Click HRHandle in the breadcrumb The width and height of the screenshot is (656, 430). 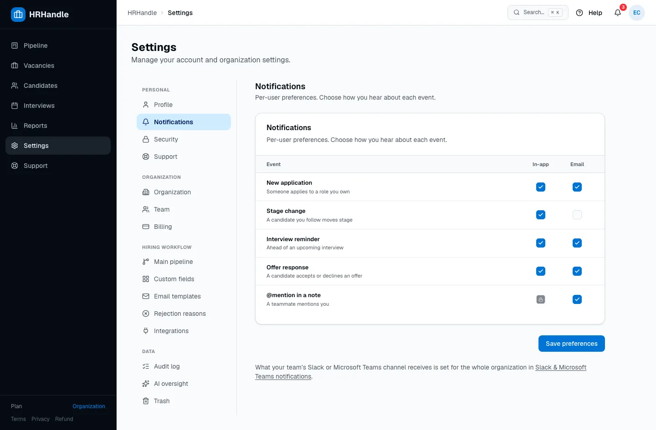coord(142,13)
